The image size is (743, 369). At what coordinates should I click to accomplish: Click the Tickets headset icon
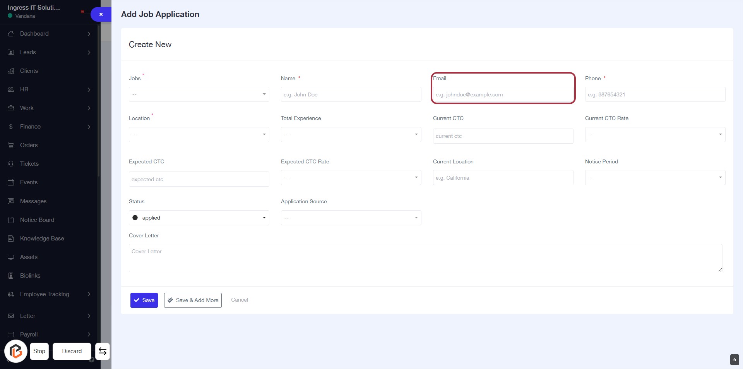coord(11,164)
